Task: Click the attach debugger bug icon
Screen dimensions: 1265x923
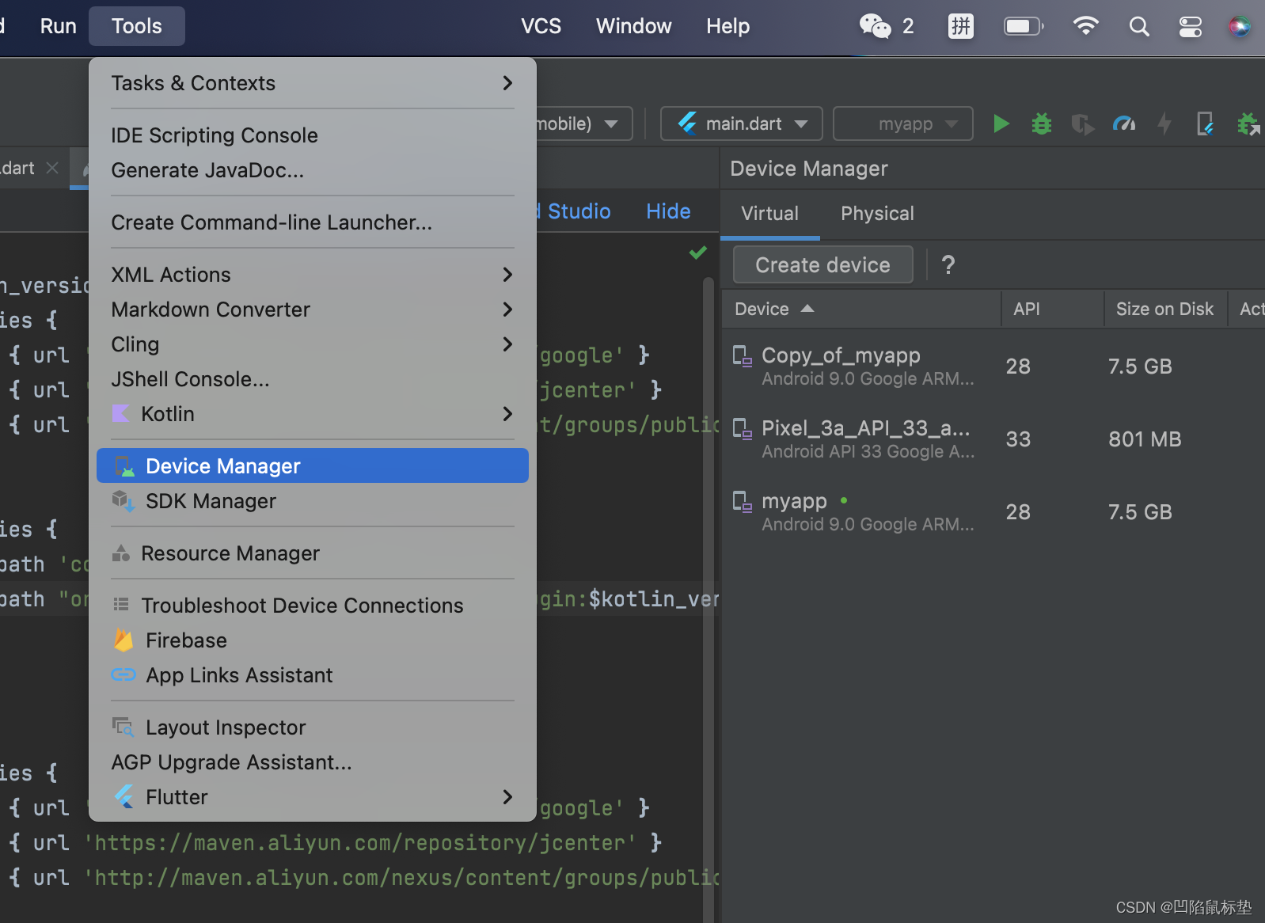Action: (x=1248, y=123)
